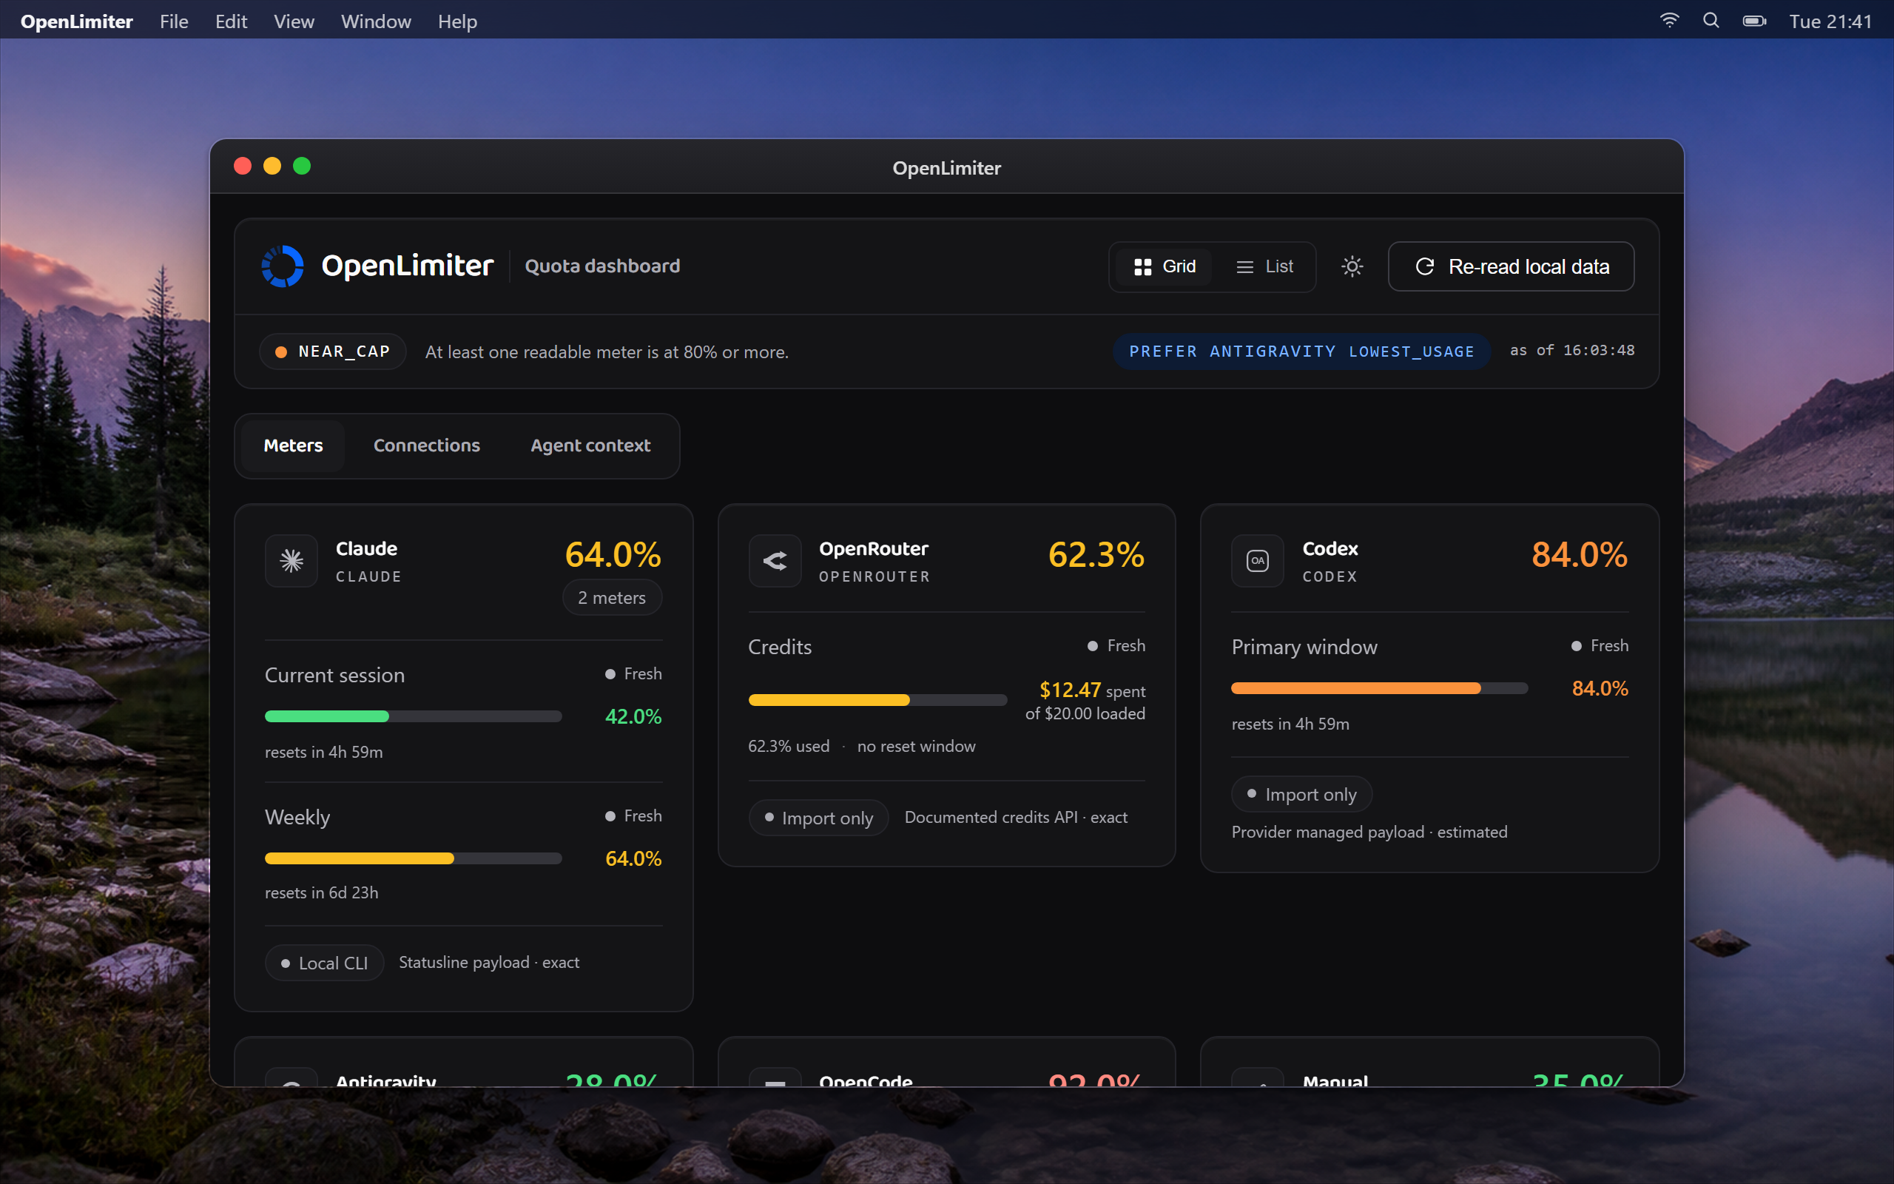Screen dimensions: 1894x1184
Task: Switch to List view
Action: [1264, 266]
